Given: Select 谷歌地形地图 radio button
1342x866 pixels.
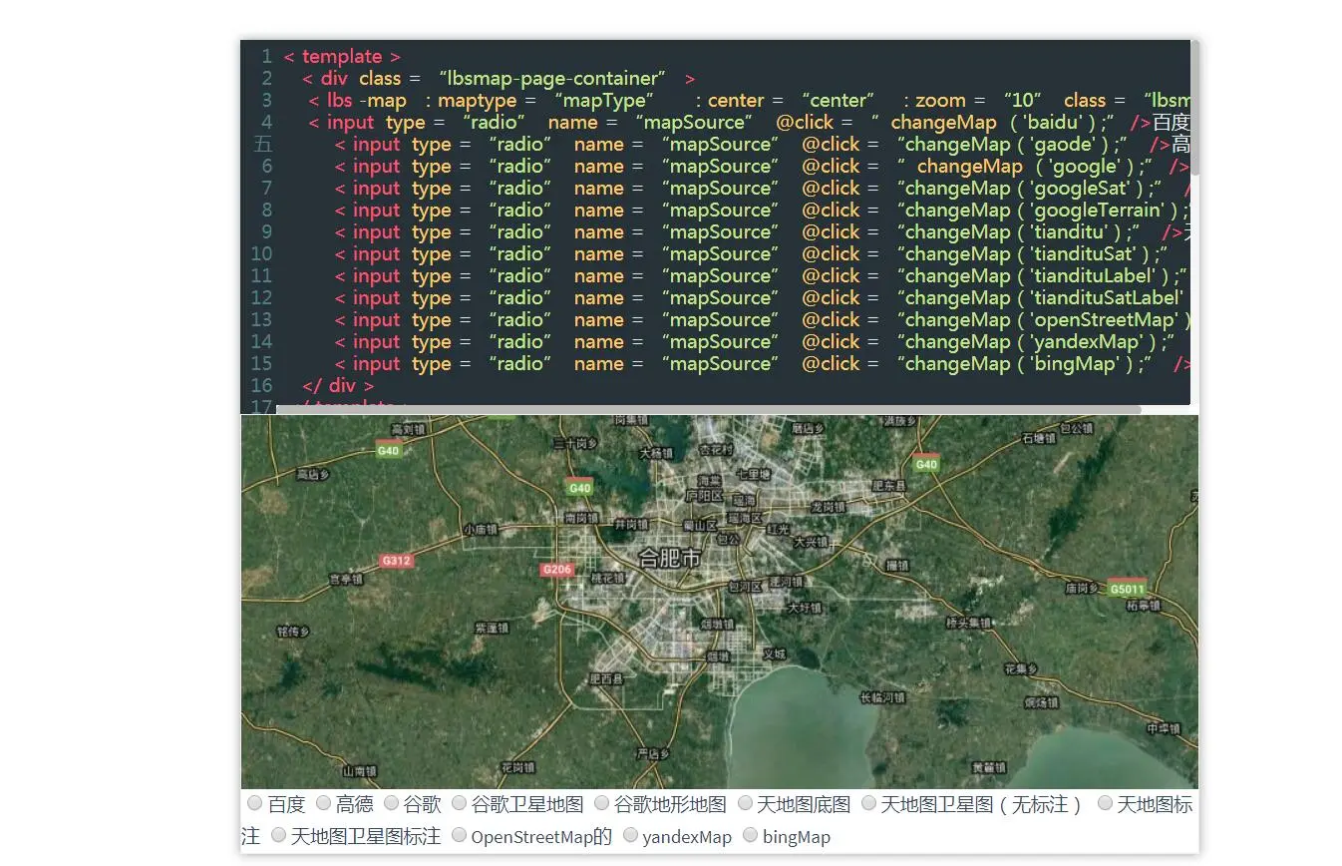Looking at the screenshot, I should coord(601,803).
